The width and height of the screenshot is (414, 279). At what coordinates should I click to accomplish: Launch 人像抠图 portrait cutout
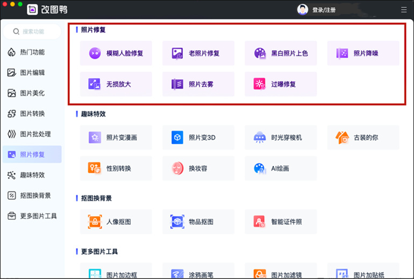point(116,222)
